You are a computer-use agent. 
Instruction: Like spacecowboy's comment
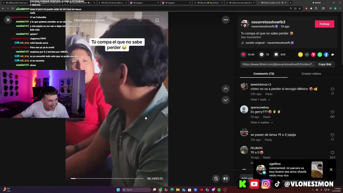tap(332, 112)
